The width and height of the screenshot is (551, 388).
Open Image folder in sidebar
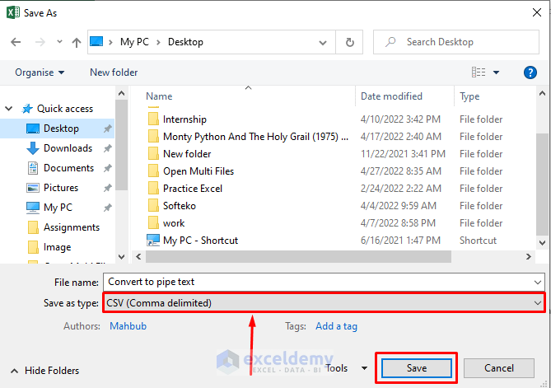pos(57,247)
